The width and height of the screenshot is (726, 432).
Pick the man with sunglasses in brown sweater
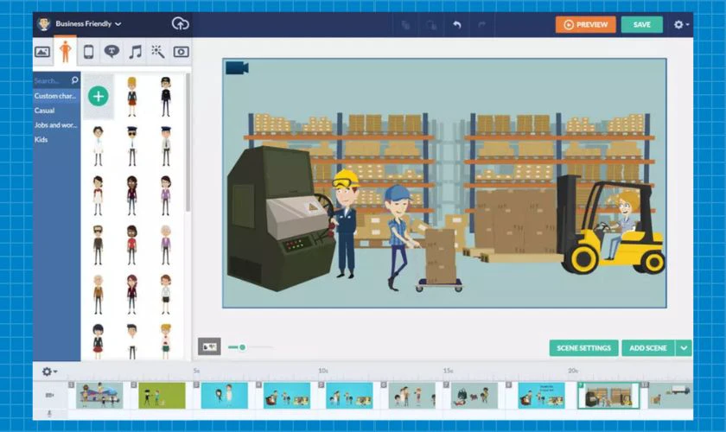pyautogui.click(x=98, y=245)
